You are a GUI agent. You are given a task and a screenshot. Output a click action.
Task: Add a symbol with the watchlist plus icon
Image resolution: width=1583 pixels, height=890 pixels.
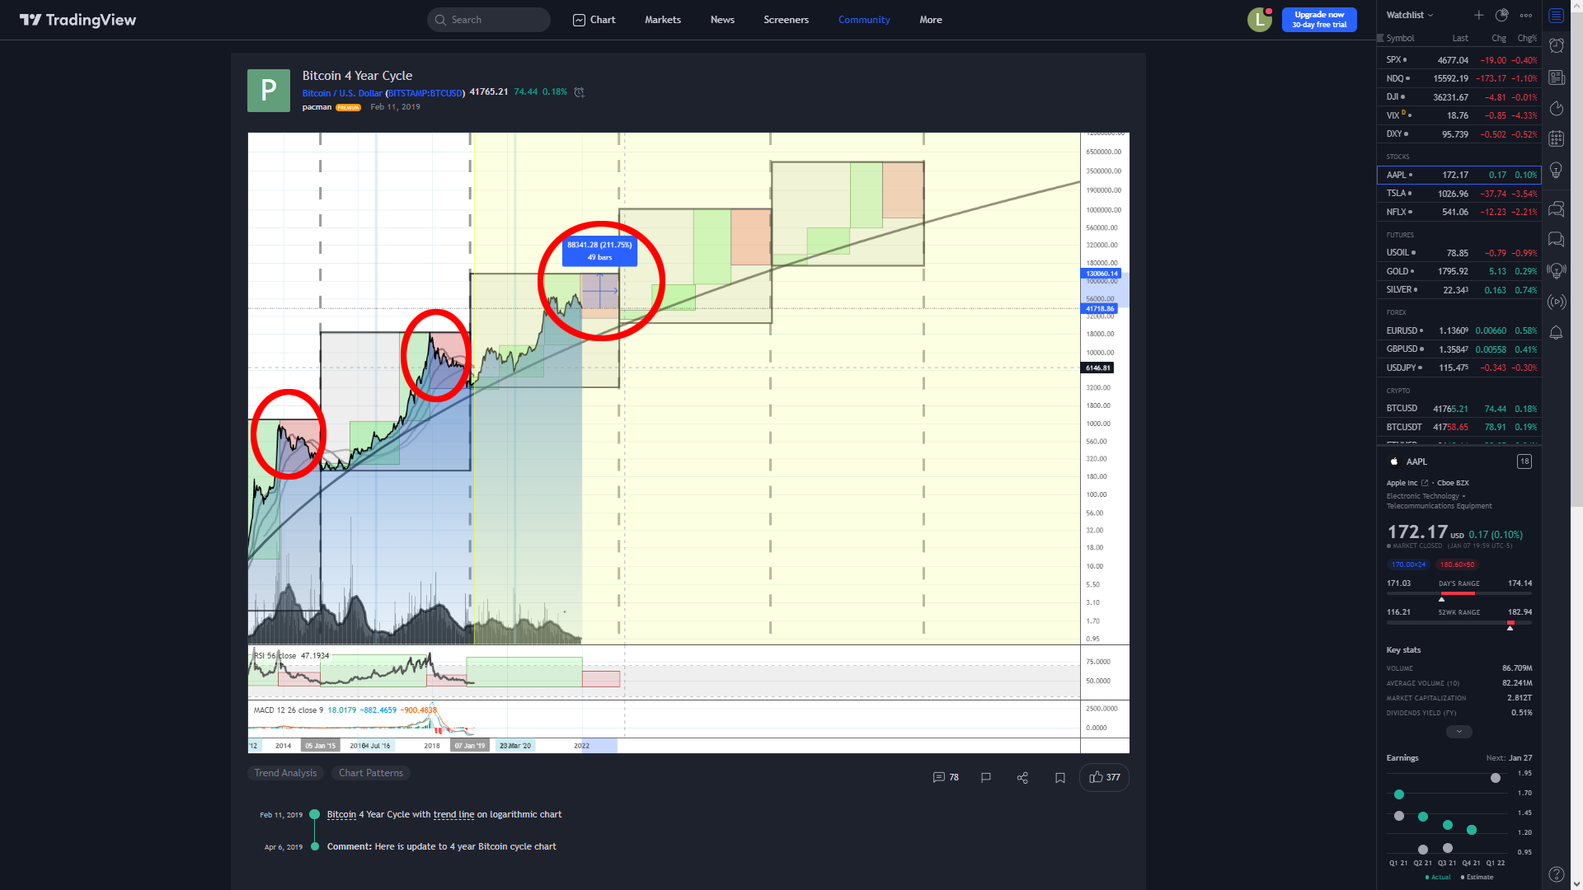[x=1478, y=15]
